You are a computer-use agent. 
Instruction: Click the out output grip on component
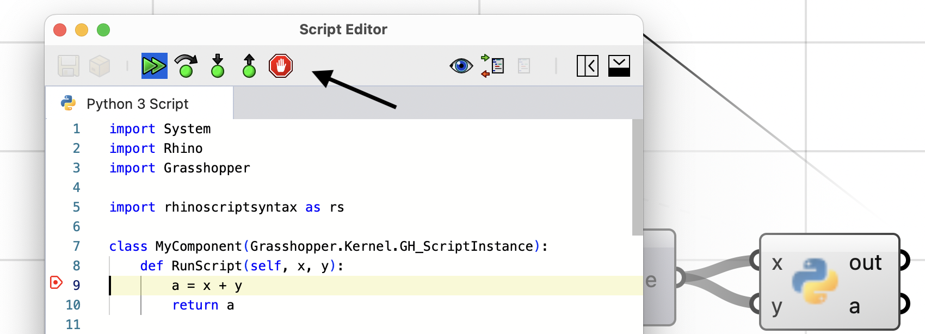(x=904, y=261)
